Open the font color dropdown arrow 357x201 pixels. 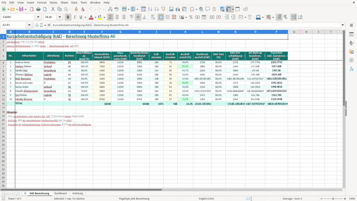tap(95, 17)
